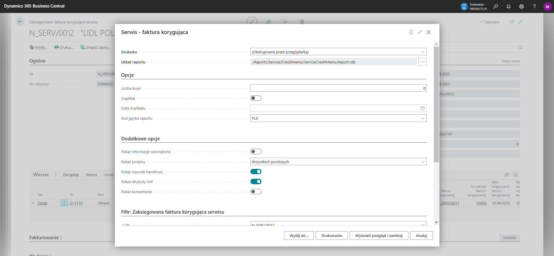The width and height of the screenshot is (554, 256).
Task: Click Pokaż więcej in Ogólne
Action: pyautogui.click(x=510, y=61)
